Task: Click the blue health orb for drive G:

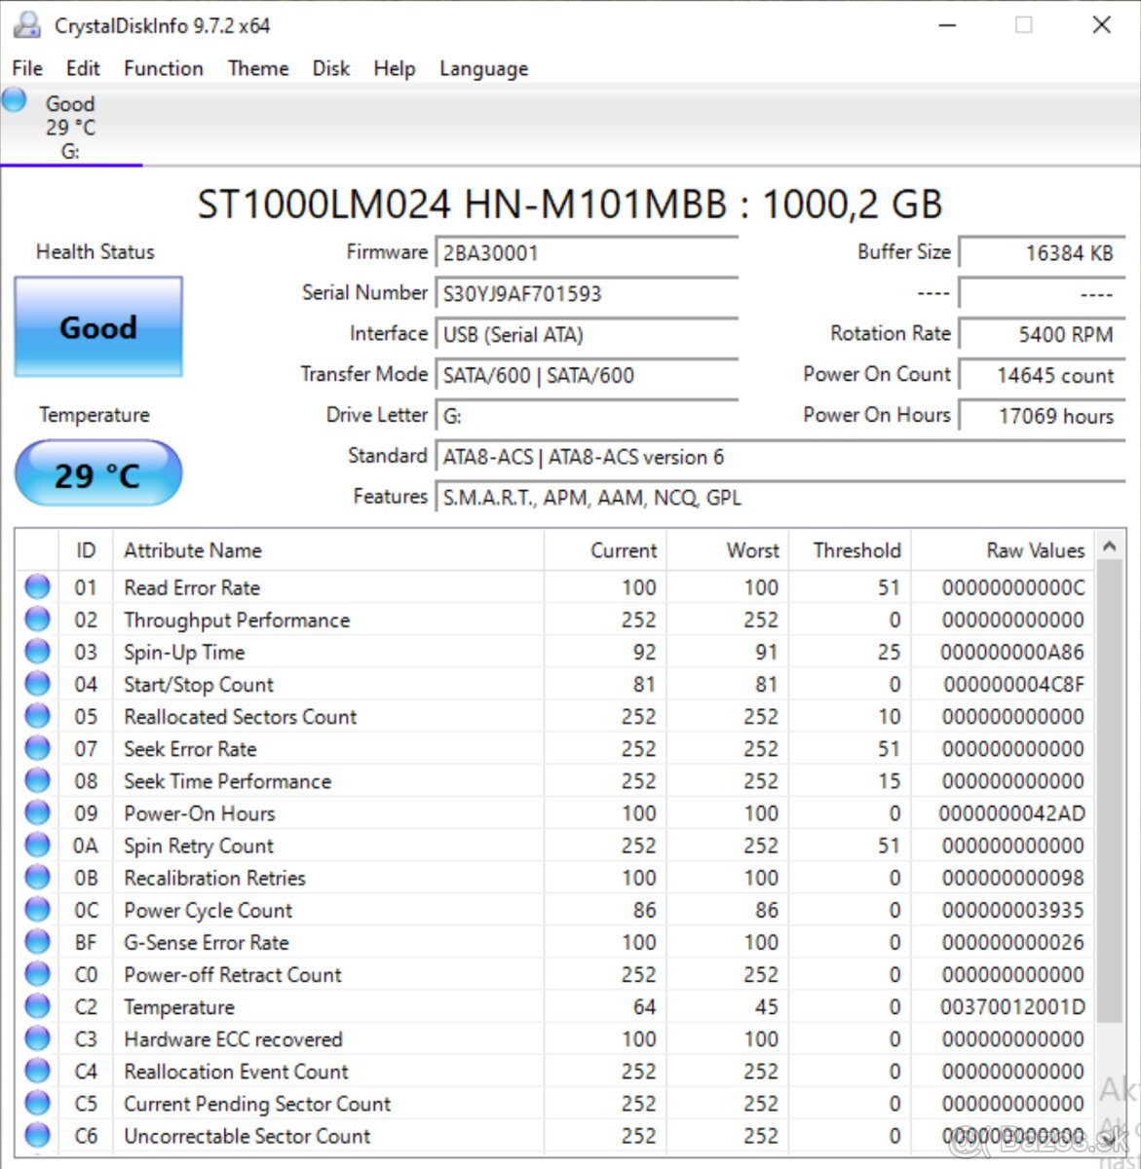Action: (14, 98)
